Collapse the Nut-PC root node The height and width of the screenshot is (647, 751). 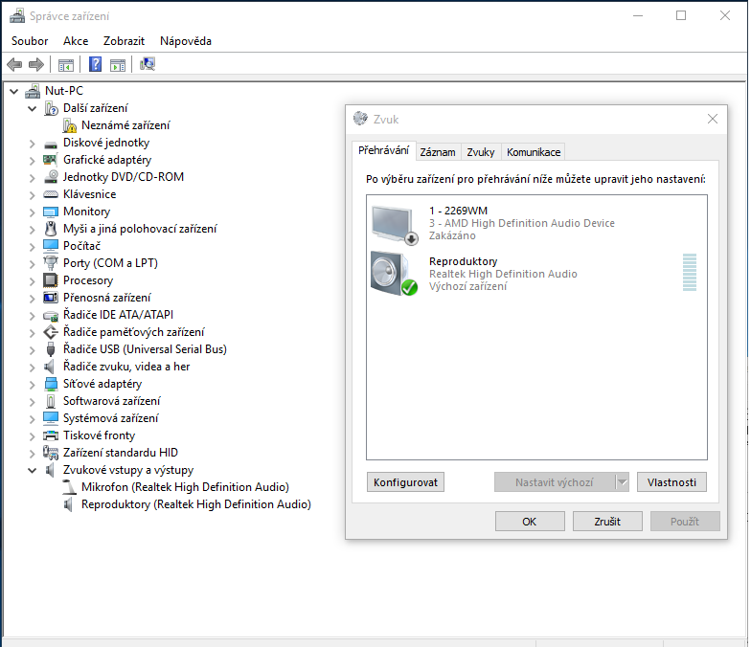13,91
